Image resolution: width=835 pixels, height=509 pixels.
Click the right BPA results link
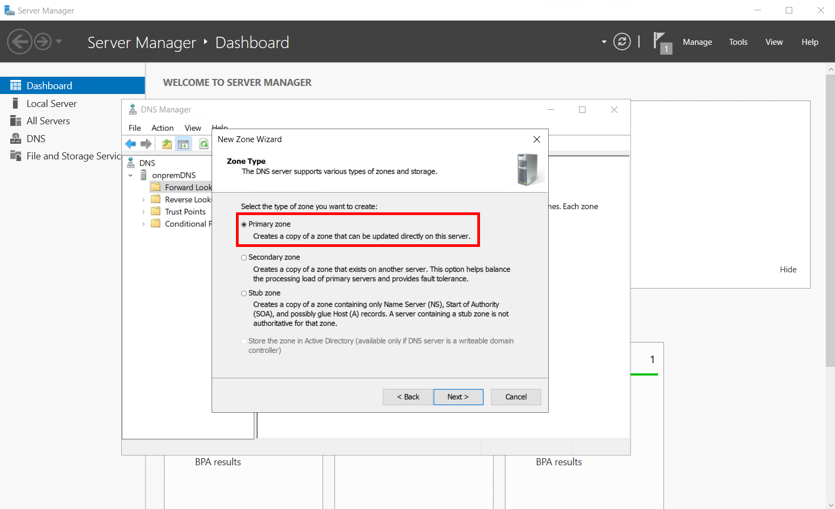(x=559, y=462)
